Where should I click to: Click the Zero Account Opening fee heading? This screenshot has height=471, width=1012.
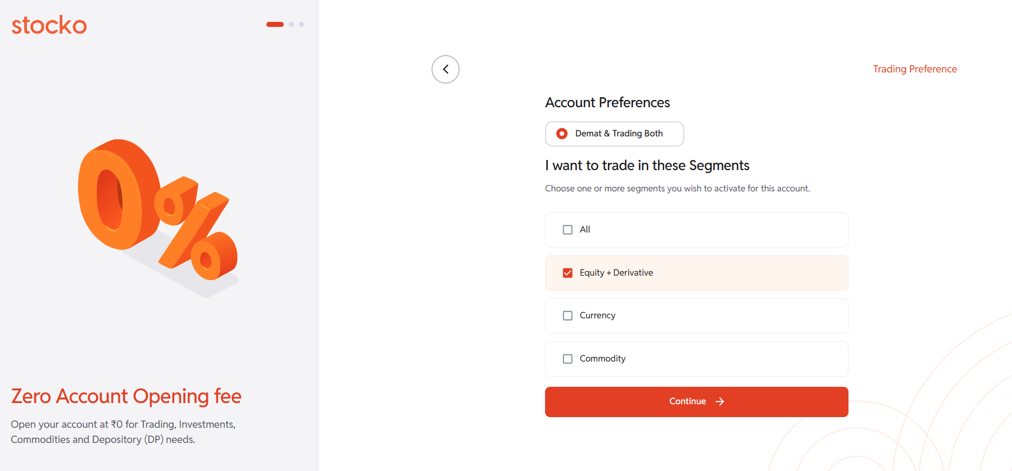126,396
